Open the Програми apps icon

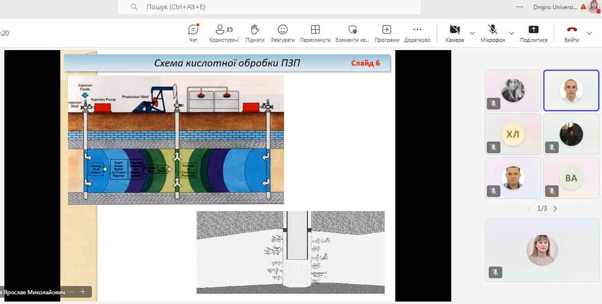387,33
